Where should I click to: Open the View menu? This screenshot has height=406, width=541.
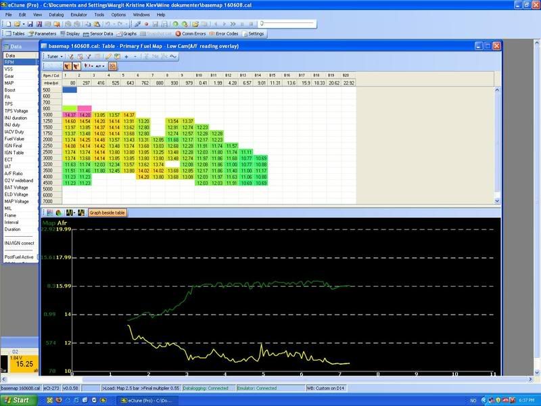(38, 15)
